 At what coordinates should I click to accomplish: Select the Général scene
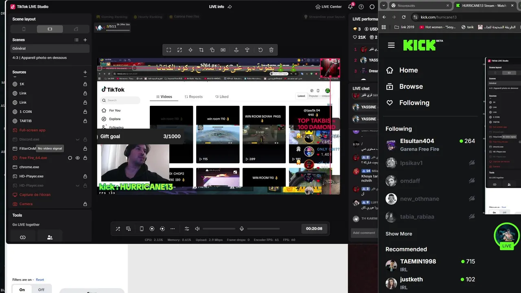coord(50,48)
